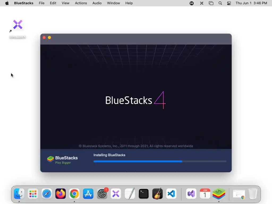Click the Bluestack Systems copyright text
The width and height of the screenshot is (272, 204).
(136, 146)
